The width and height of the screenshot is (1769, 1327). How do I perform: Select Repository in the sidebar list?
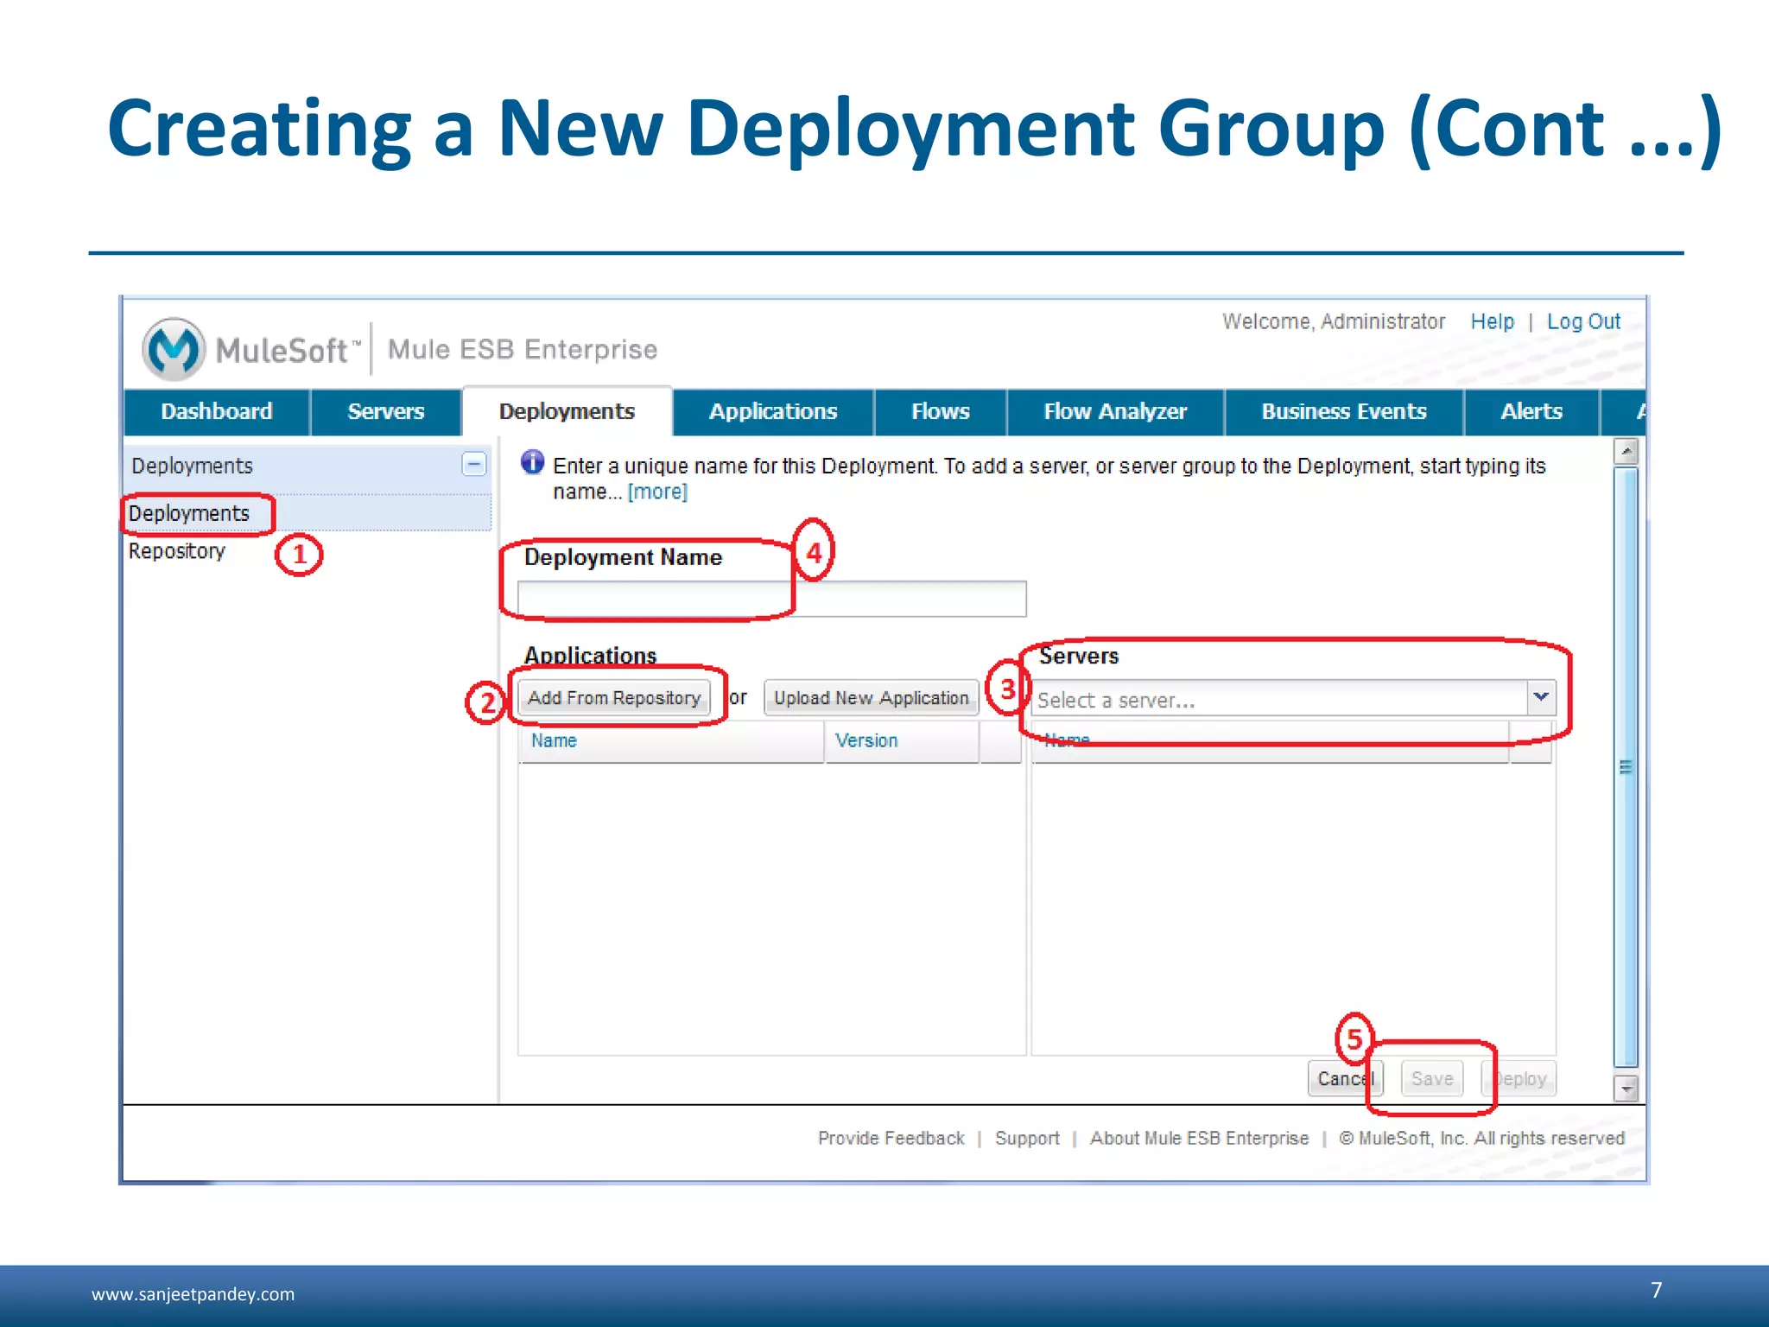(x=176, y=551)
